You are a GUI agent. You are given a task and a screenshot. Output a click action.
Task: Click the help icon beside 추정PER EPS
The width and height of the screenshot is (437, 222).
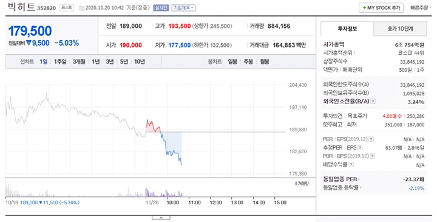pos(360,147)
